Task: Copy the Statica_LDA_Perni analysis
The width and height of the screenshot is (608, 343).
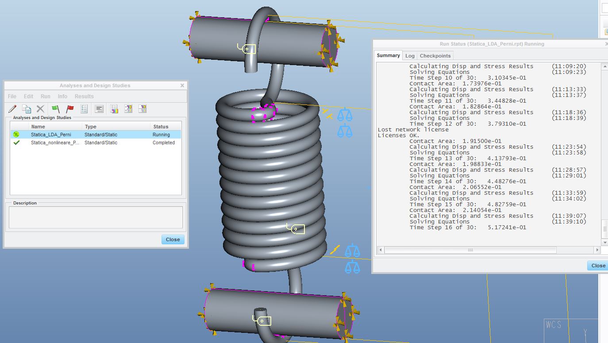Action: tap(27, 108)
